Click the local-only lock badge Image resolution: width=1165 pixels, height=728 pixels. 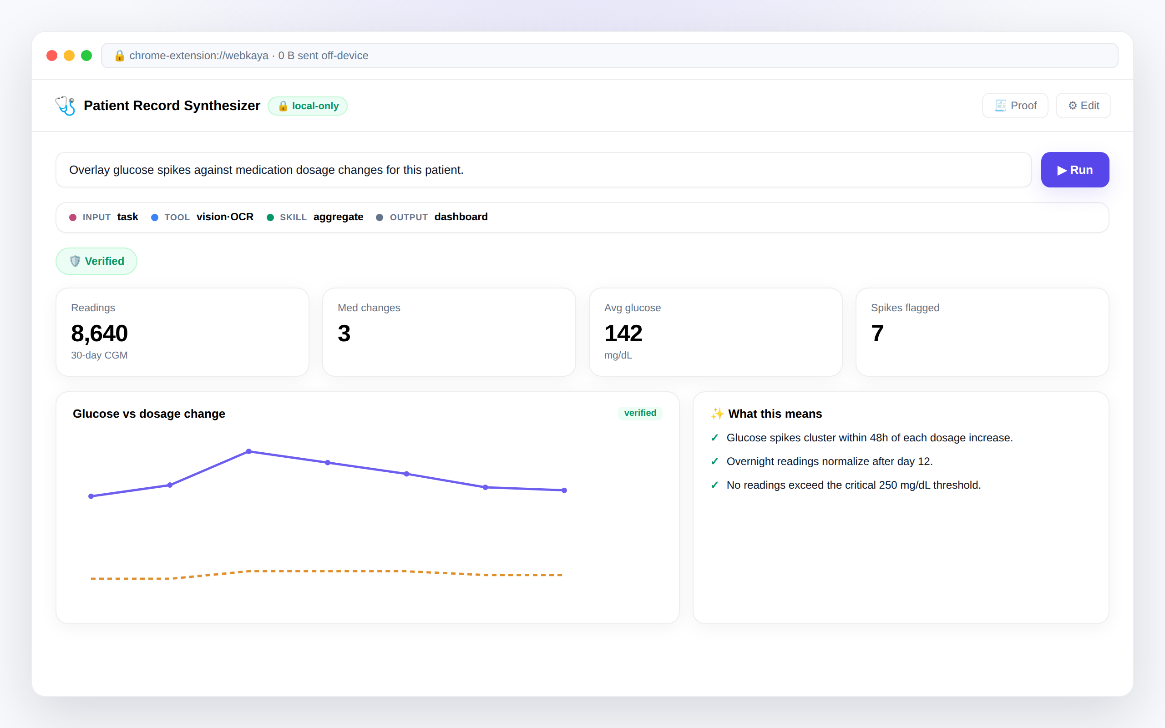click(307, 106)
